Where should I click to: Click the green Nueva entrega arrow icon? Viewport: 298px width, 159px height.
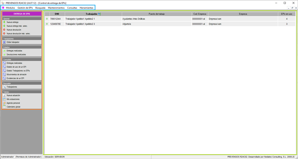pyautogui.click(x=4, y=22)
